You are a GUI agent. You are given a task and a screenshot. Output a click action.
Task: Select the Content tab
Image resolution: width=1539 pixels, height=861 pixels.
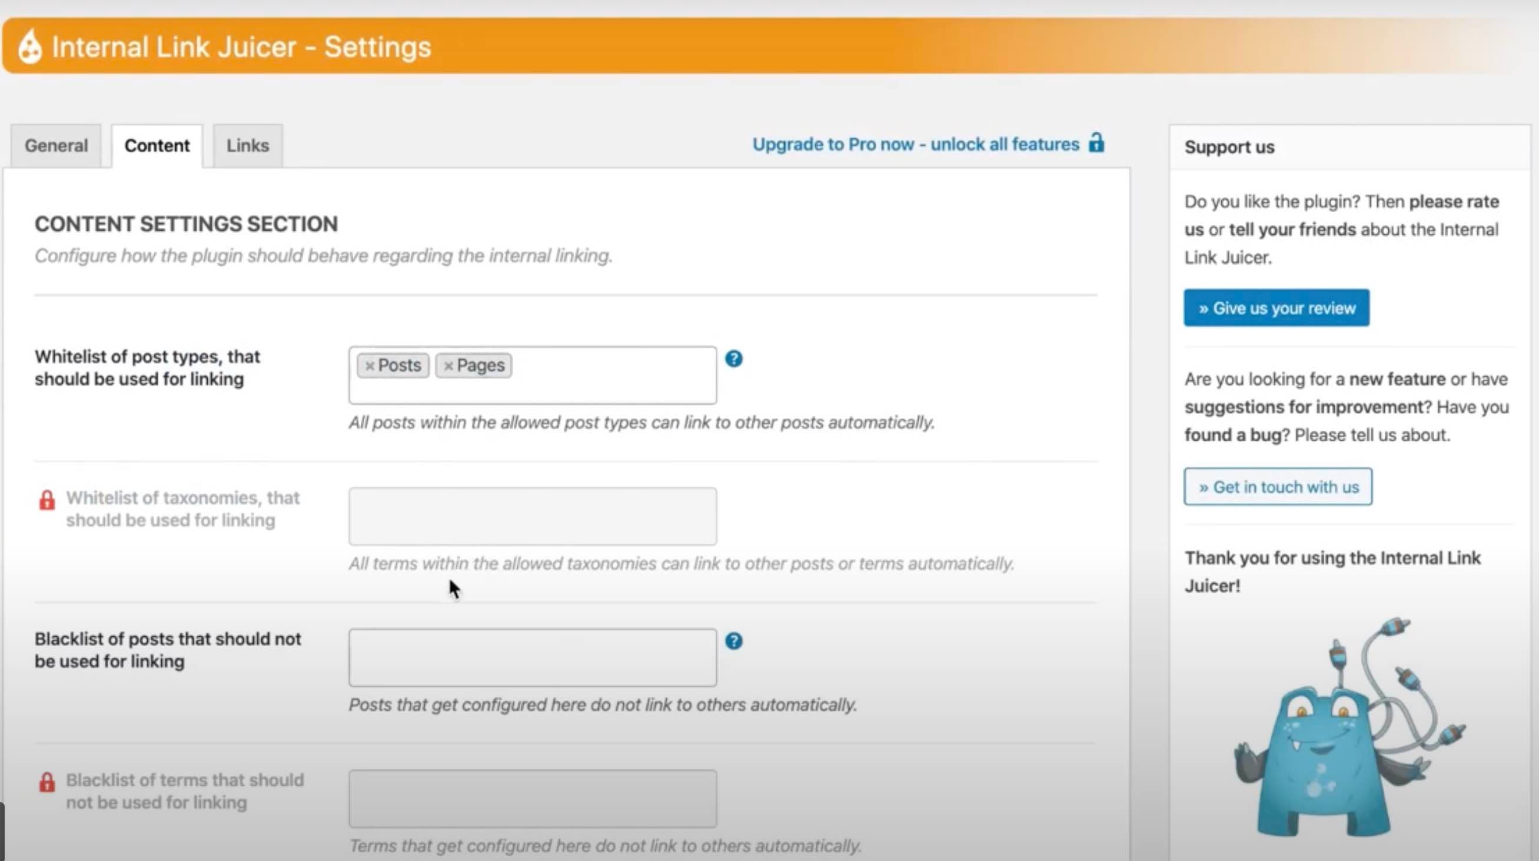[157, 145]
